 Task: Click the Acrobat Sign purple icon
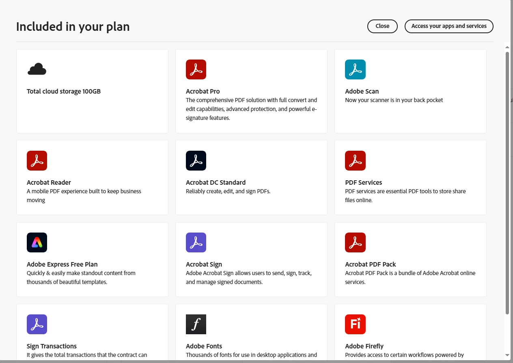coord(196,242)
